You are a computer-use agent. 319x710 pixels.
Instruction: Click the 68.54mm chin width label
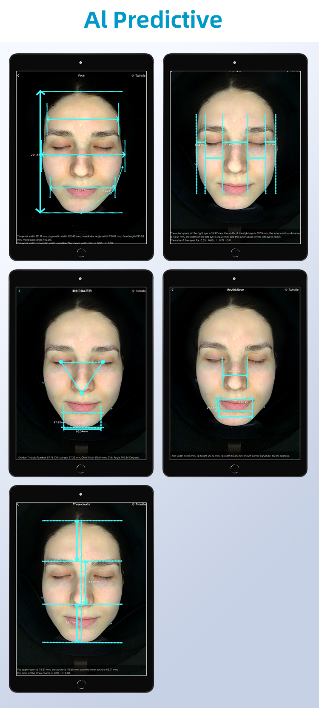click(x=82, y=432)
